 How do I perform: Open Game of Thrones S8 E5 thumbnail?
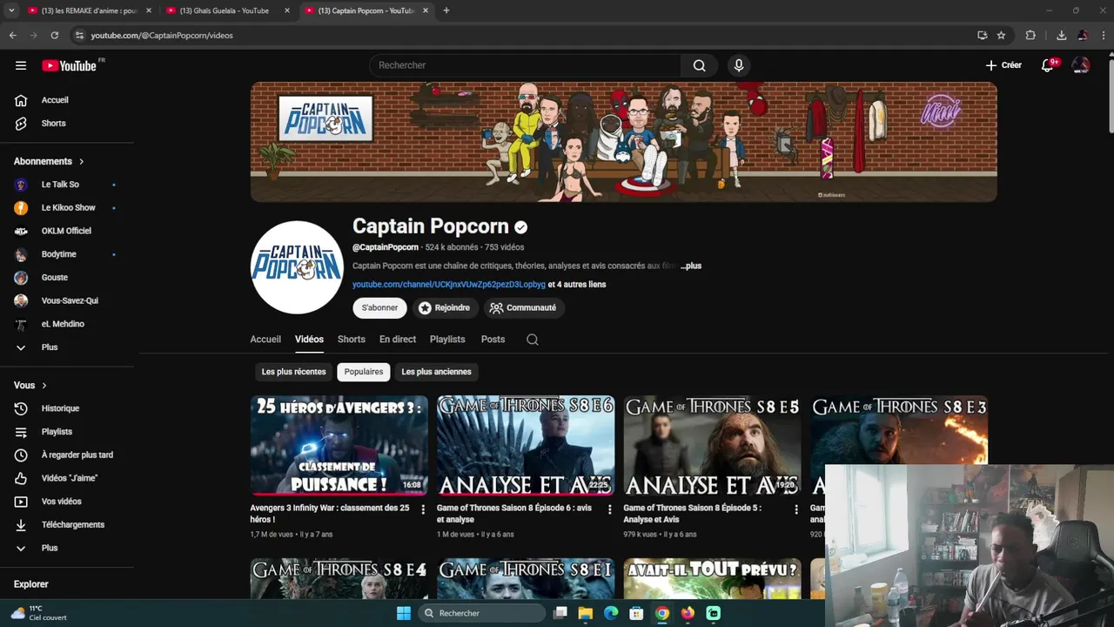tap(712, 446)
